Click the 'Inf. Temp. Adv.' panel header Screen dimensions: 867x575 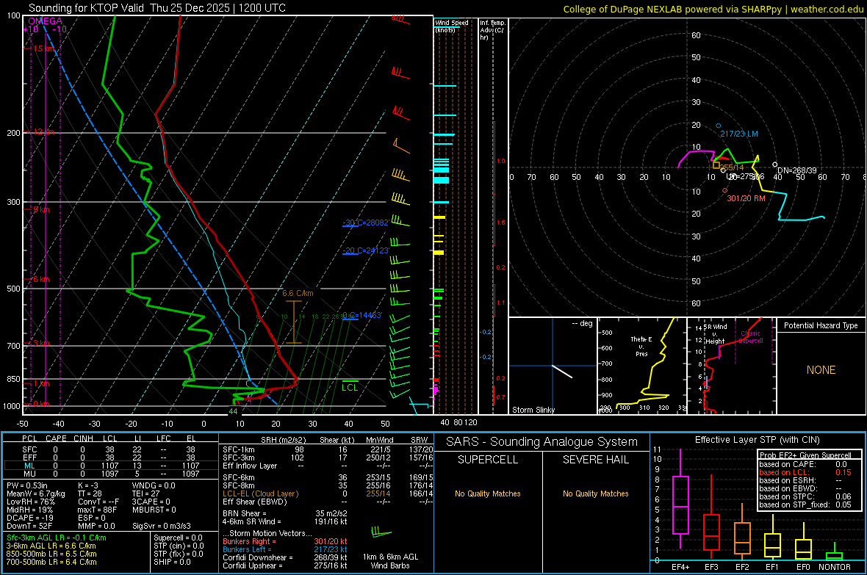(x=493, y=30)
